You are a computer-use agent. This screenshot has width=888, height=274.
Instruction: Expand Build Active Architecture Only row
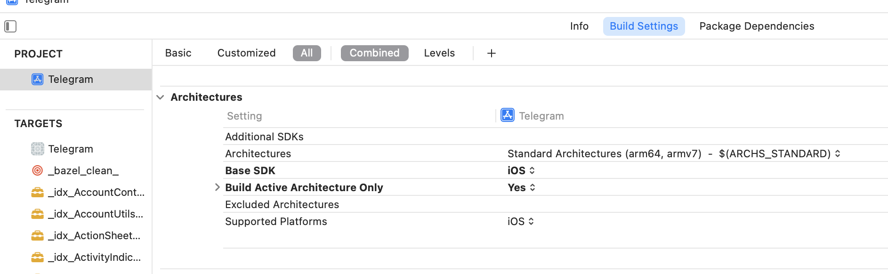click(x=217, y=187)
